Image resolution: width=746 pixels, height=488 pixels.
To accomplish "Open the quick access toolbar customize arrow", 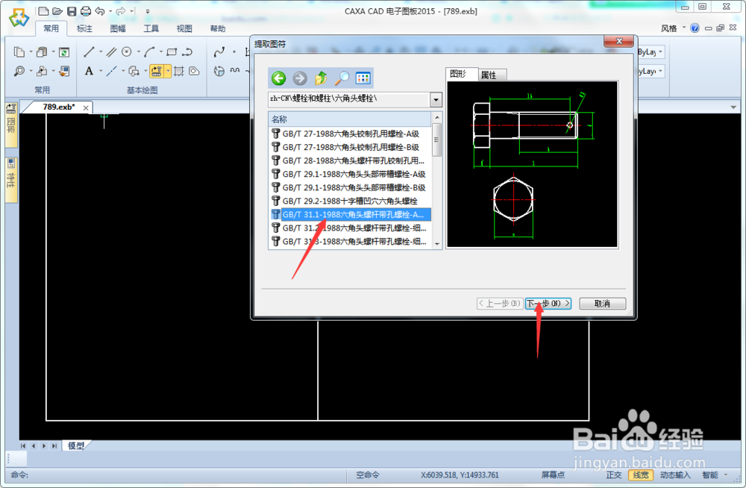I will tap(148, 11).
